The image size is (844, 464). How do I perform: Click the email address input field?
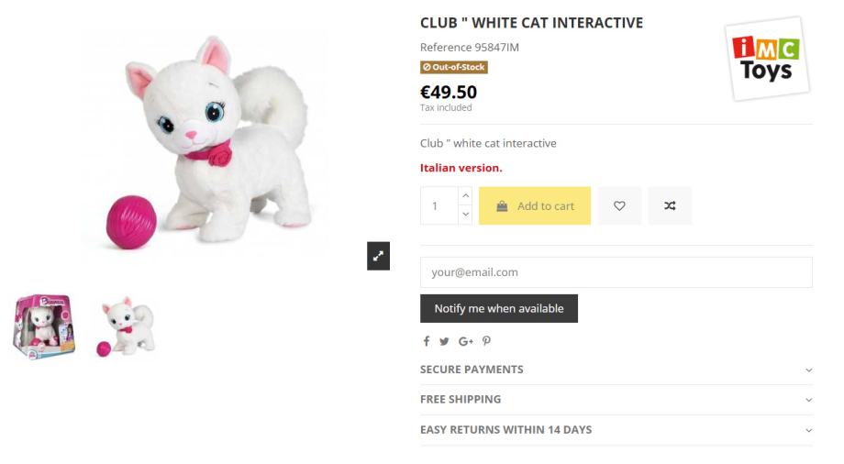[616, 272]
